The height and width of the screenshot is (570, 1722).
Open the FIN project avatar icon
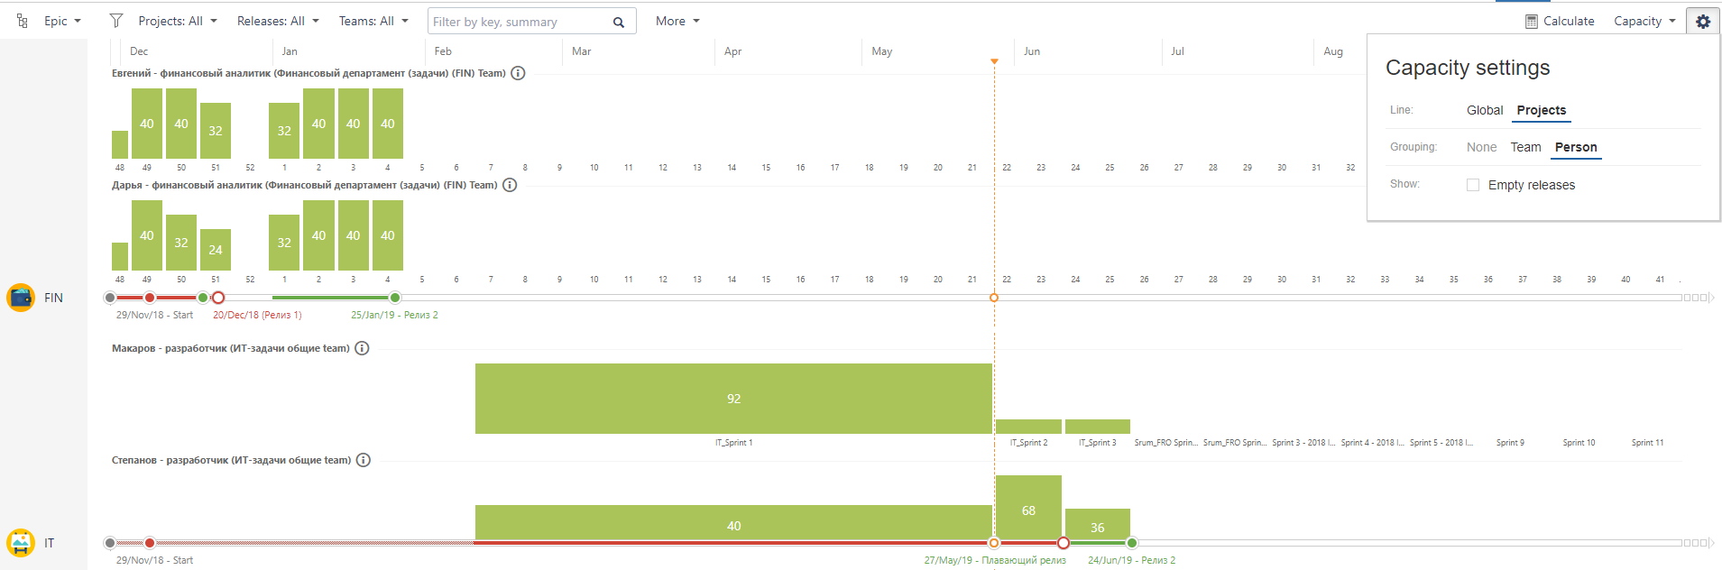[x=21, y=298]
